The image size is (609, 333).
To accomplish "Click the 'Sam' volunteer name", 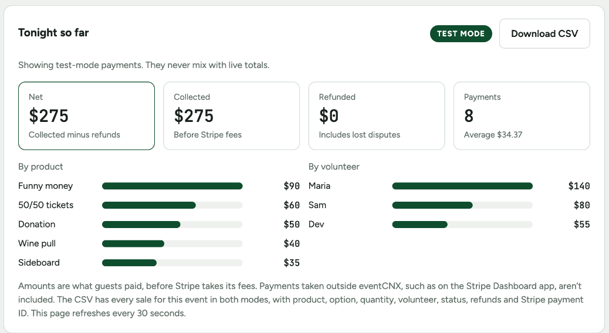I will 317,205.
